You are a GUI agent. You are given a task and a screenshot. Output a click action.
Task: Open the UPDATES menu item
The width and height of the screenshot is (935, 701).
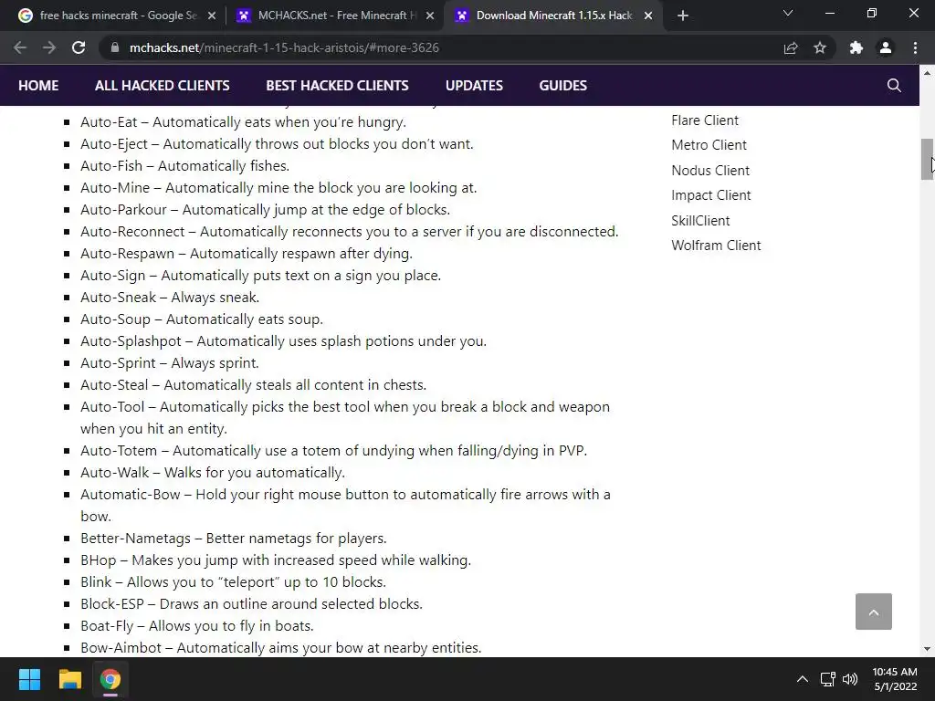click(x=474, y=85)
